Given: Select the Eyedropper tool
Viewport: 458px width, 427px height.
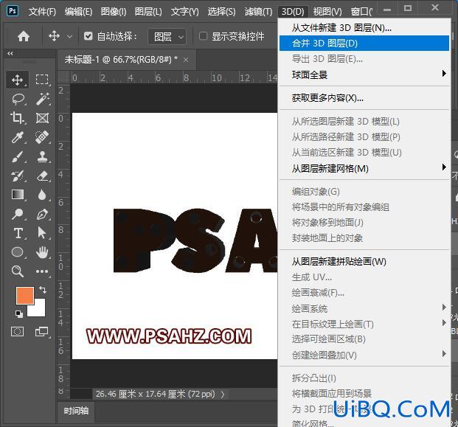Looking at the screenshot, I should coord(17,137).
